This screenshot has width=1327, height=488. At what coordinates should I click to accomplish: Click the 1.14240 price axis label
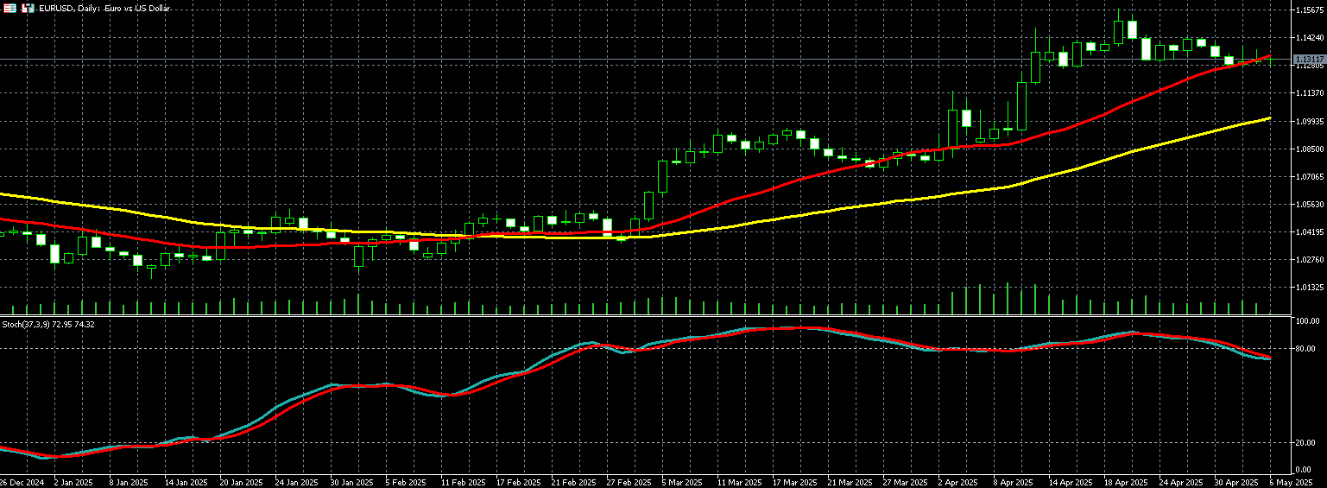1310,38
